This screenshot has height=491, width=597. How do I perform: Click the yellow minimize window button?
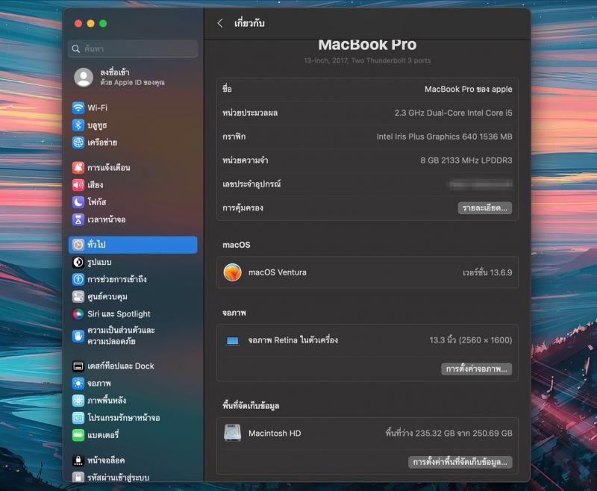90,24
